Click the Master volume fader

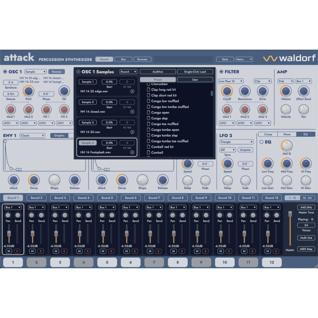290,213
